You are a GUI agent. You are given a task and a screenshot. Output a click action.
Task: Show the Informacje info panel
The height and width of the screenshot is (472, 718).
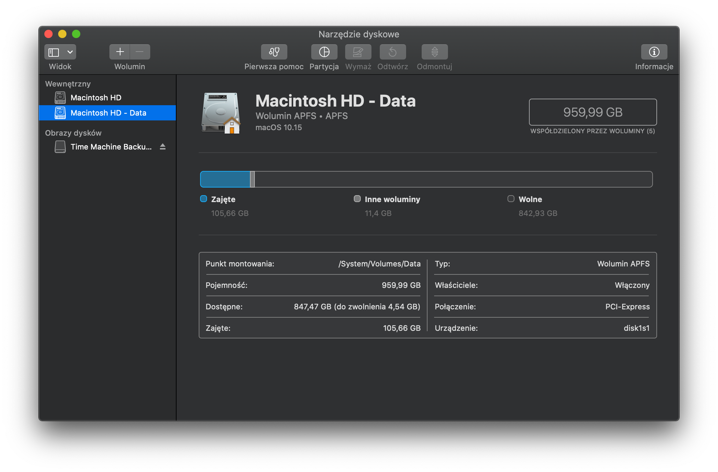pyautogui.click(x=654, y=52)
